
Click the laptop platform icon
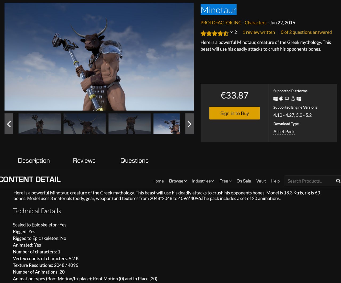tap(287, 99)
